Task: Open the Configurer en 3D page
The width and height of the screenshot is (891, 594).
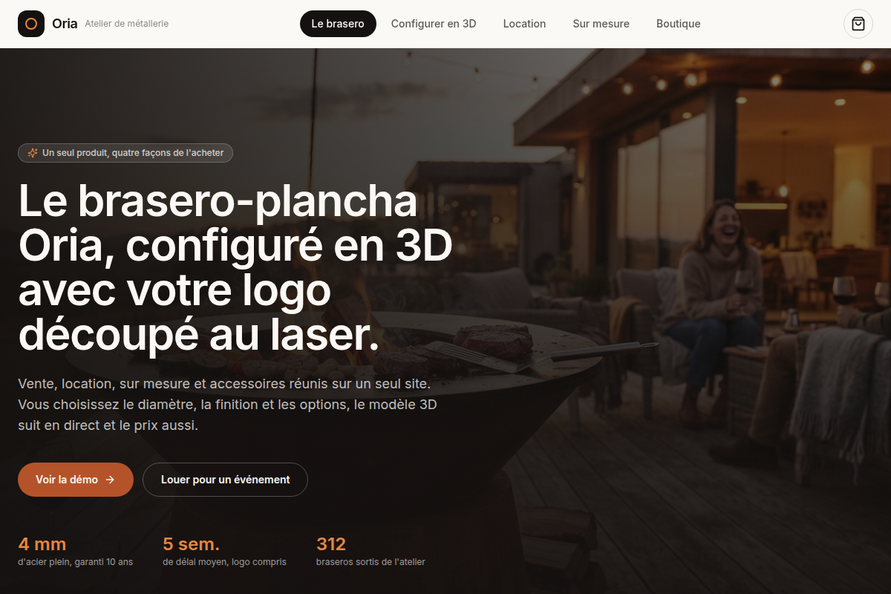Action: point(434,24)
